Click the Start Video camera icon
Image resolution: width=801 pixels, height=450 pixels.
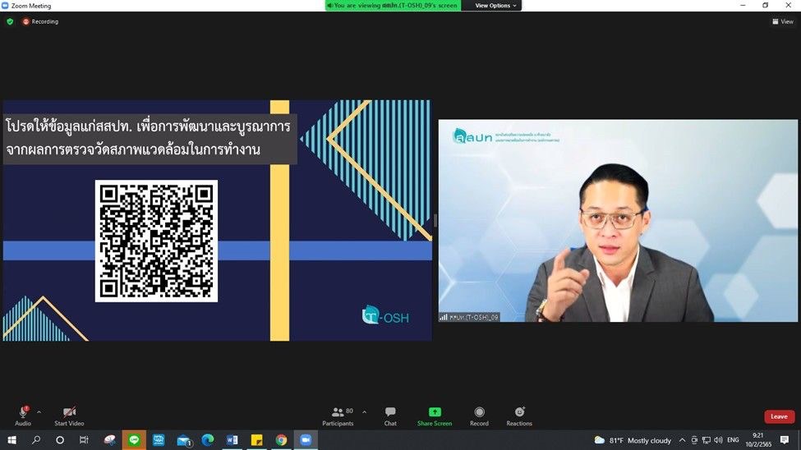coord(70,411)
